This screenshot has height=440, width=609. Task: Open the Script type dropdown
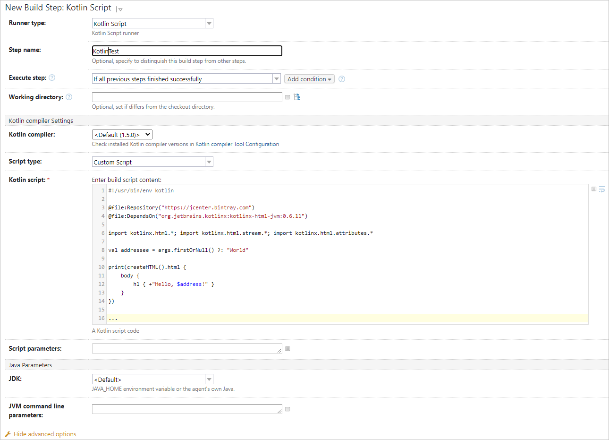coord(209,161)
